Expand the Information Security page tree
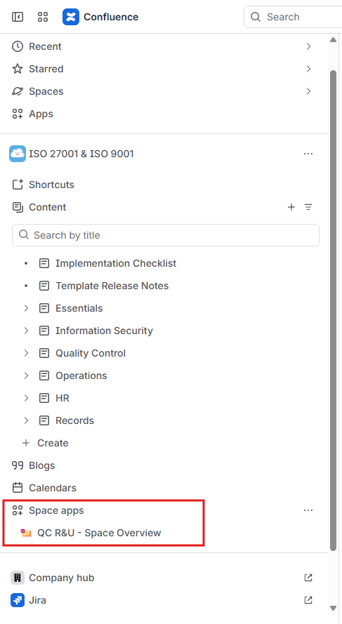Screen dimensions: 342x624 tap(26, 331)
